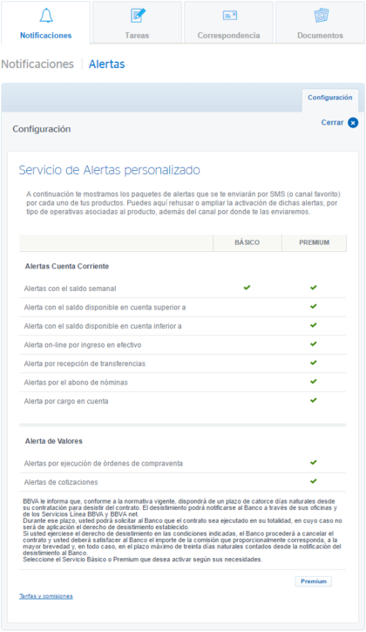Select 'Alerta on-line por ingreso en efectivo'
Image resolution: width=366 pixels, height=632 pixels.
pos(83,345)
